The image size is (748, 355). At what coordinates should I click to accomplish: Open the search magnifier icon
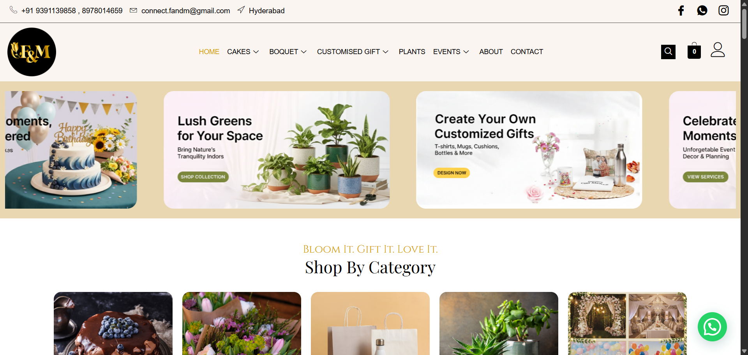tap(668, 52)
